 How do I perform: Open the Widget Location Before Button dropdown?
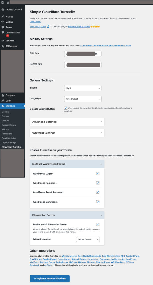click(88, 239)
